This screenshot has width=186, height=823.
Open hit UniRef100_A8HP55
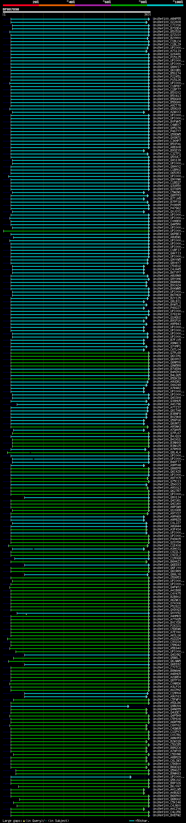pos(167,19)
